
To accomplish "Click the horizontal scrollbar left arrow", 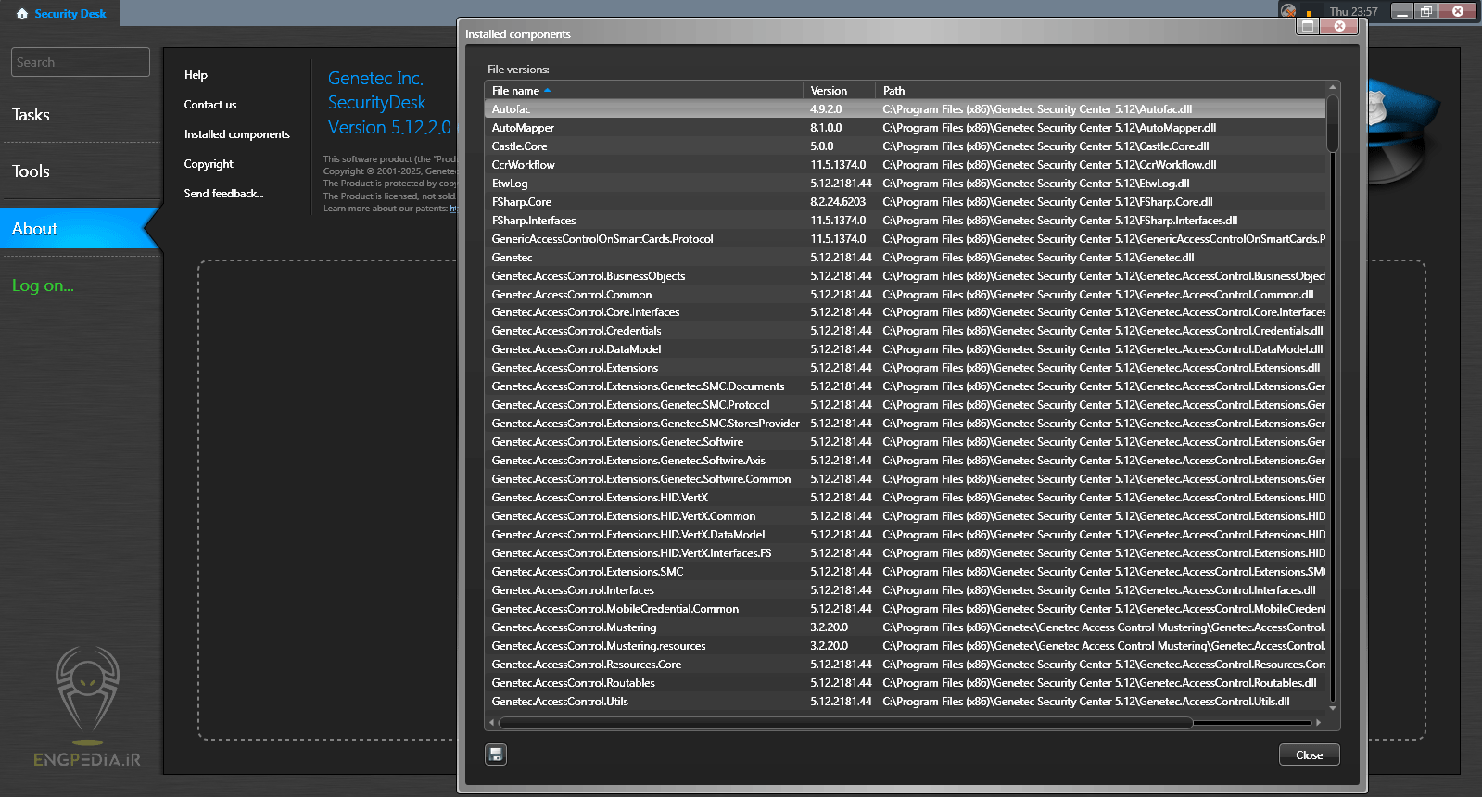I will click(x=492, y=722).
